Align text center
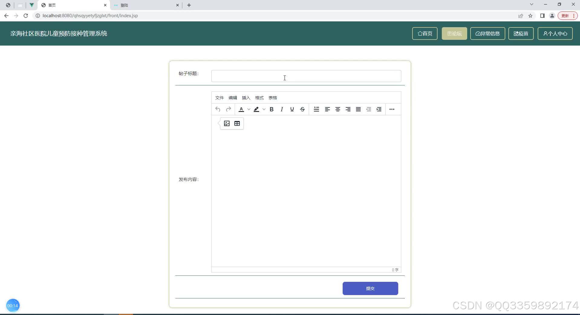Viewport: 580px width, 315px height. [x=338, y=109]
